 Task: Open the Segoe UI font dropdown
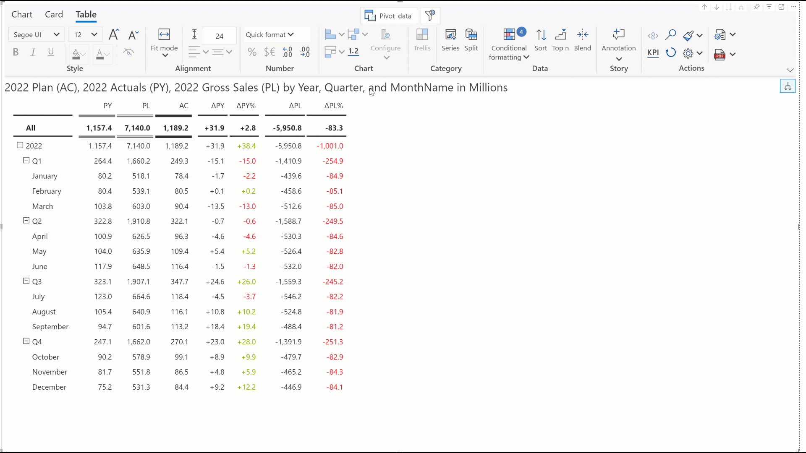(37, 35)
